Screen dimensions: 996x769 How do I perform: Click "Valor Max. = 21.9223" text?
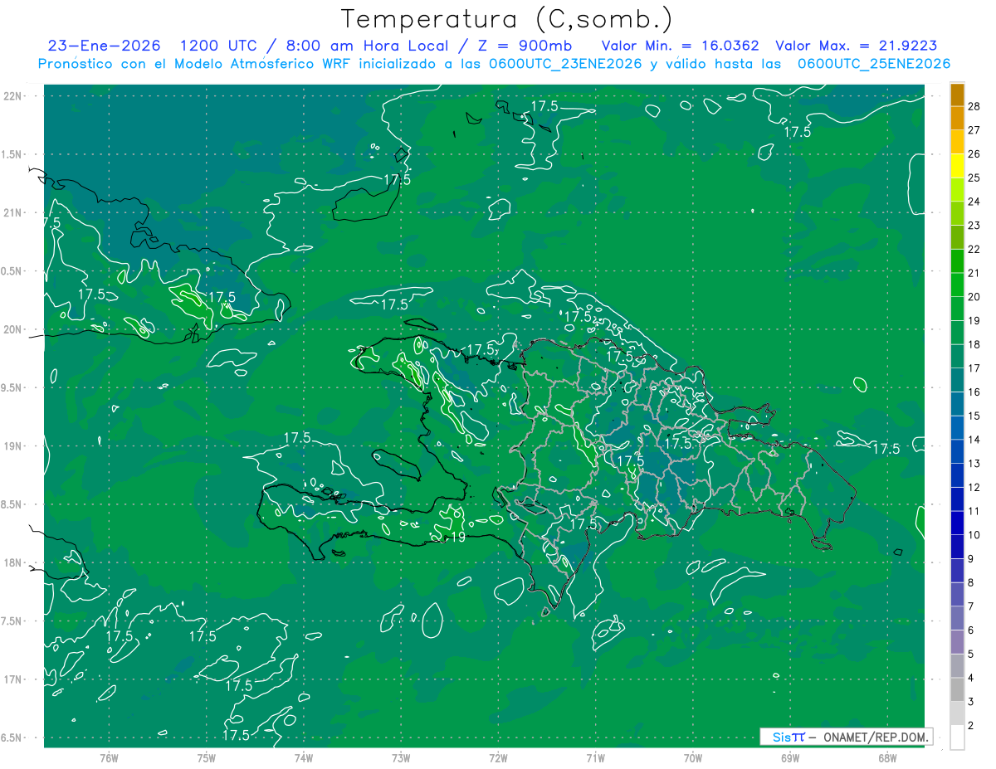point(856,46)
